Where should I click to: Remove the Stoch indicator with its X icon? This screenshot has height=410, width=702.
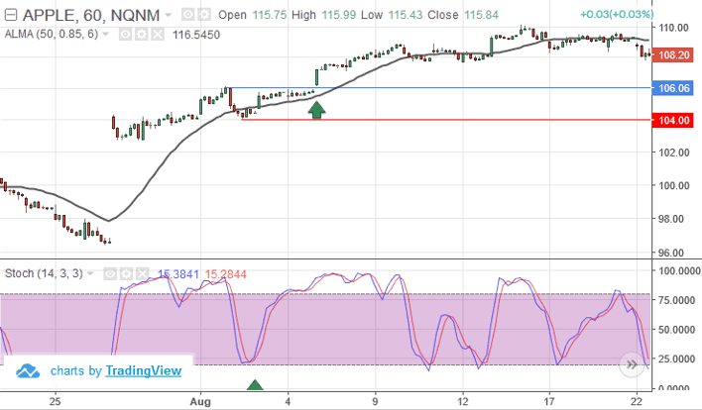(x=143, y=273)
